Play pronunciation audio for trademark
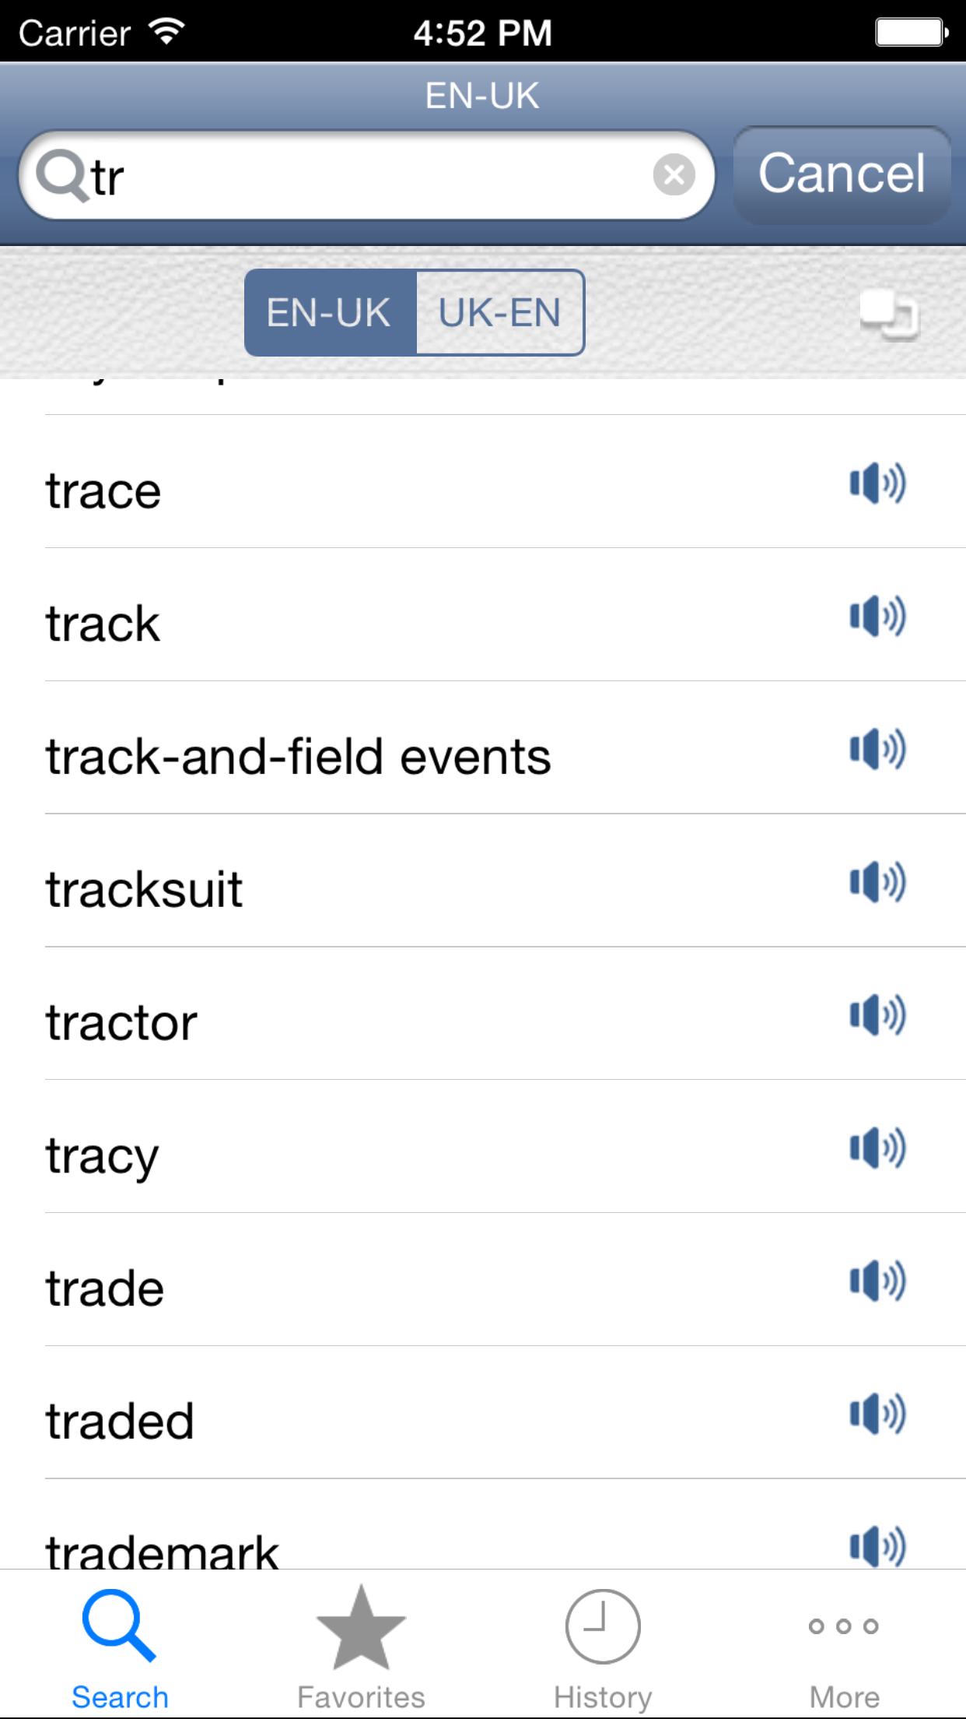The image size is (966, 1719). (x=877, y=1546)
